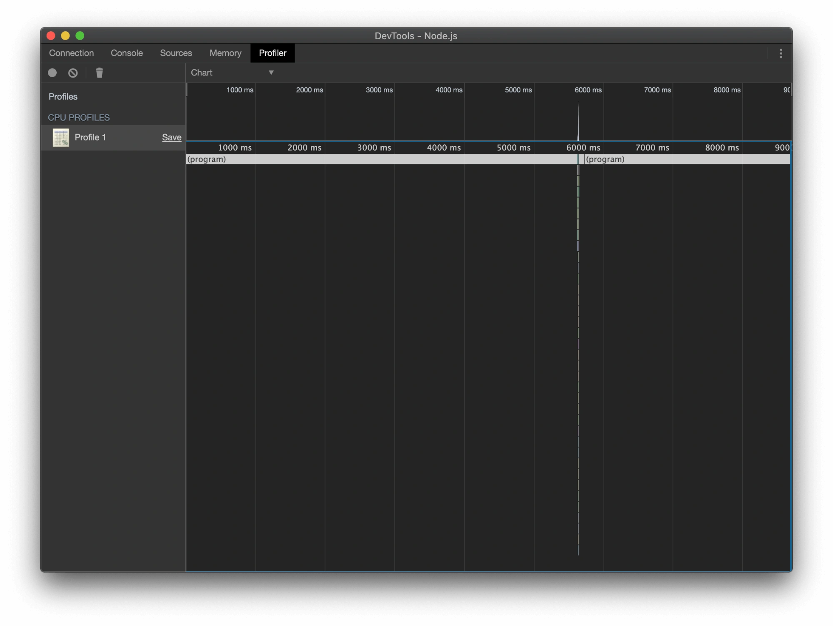This screenshot has width=833, height=626.
Task: Click the Console tab
Action: click(x=127, y=53)
